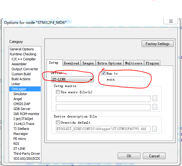The height and width of the screenshot is (166, 182).
Task: Click the Run to main field
Action: click(x=125, y=80)
